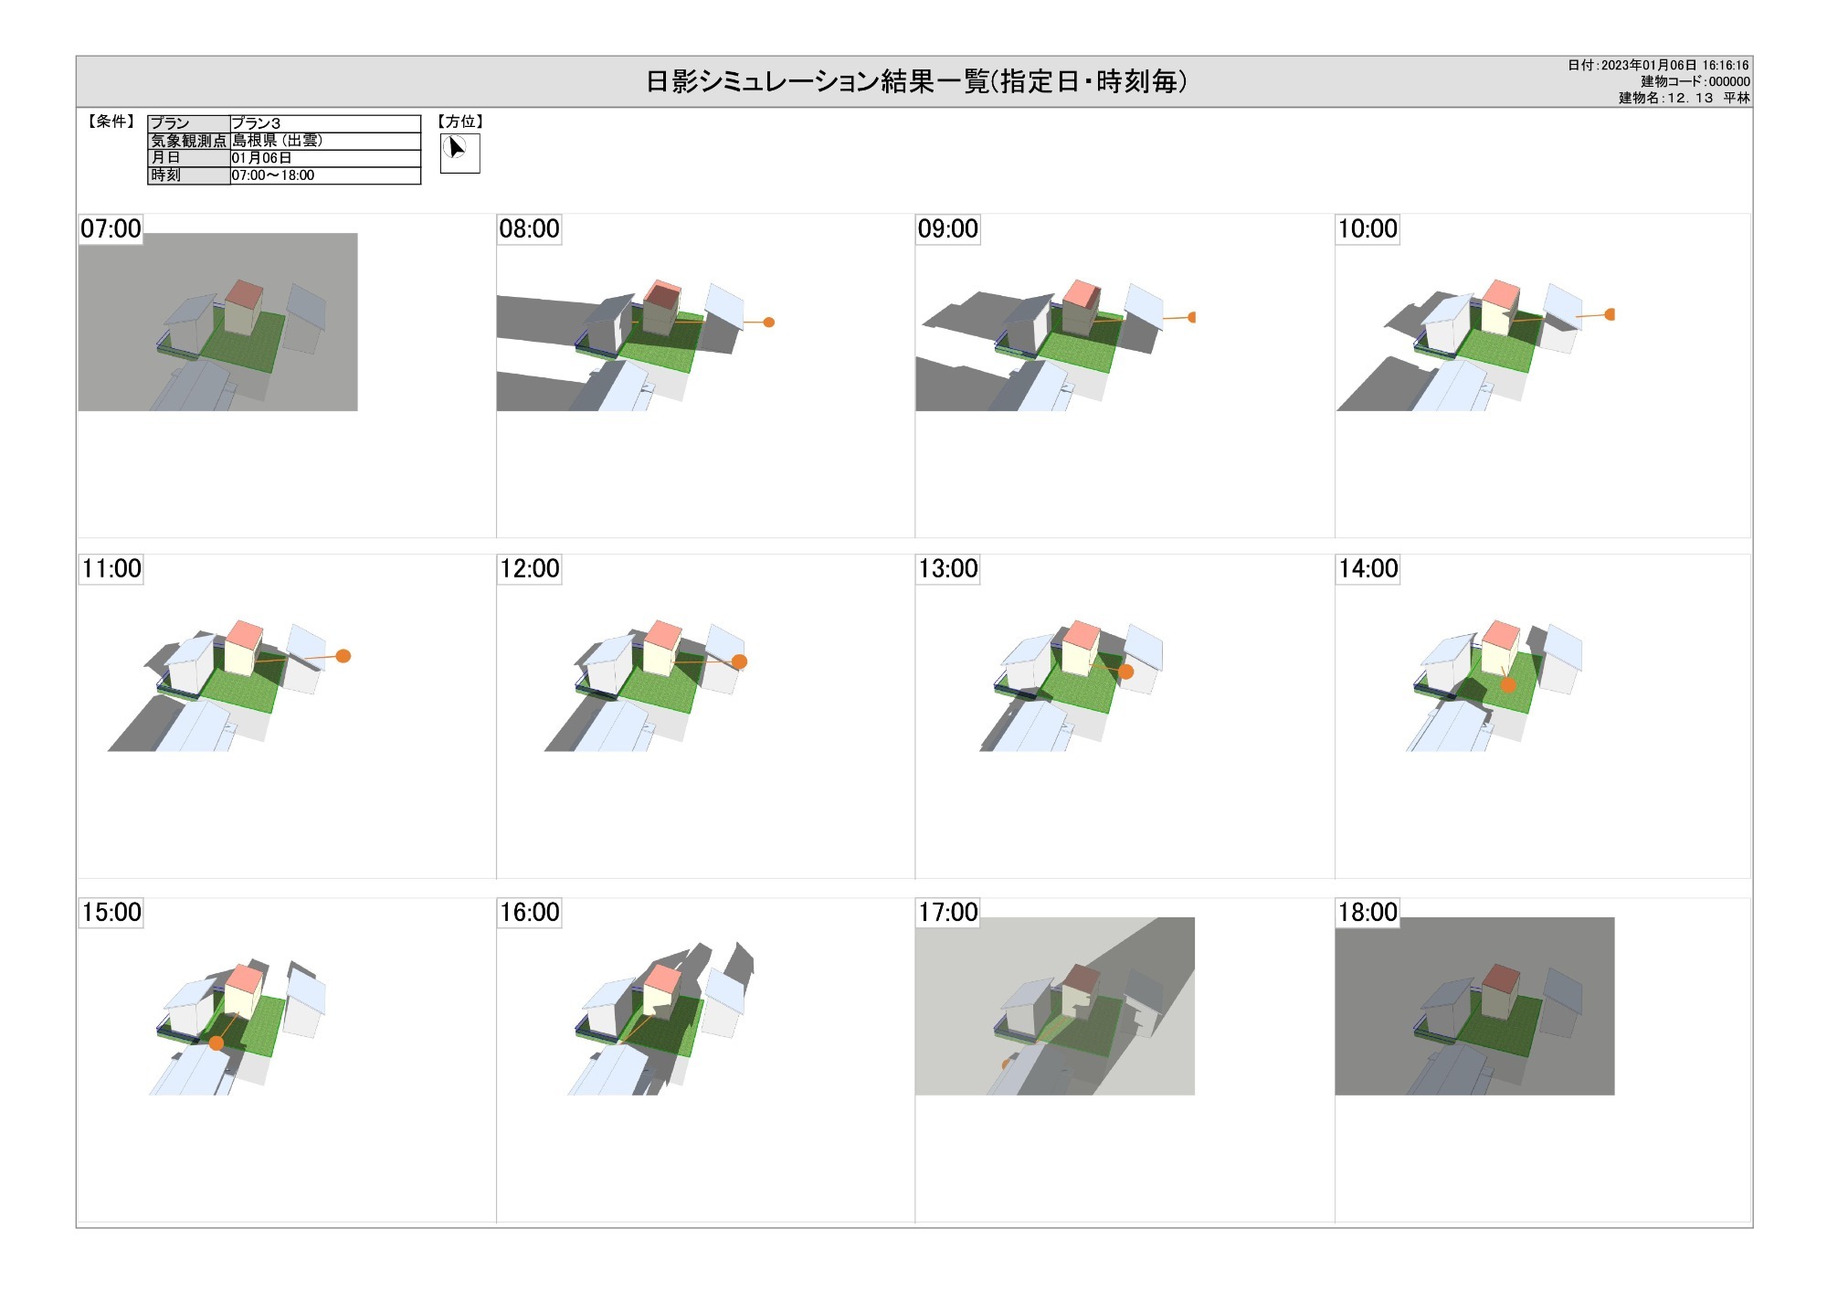Image resolution: width=1827 pixels, height=1291 pixels.
Task: Click the orange sun marker at 08:00
Action: click(769, 323)
